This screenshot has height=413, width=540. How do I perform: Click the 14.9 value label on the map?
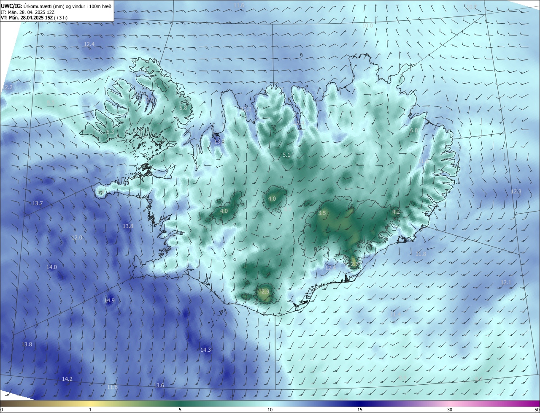109,301
